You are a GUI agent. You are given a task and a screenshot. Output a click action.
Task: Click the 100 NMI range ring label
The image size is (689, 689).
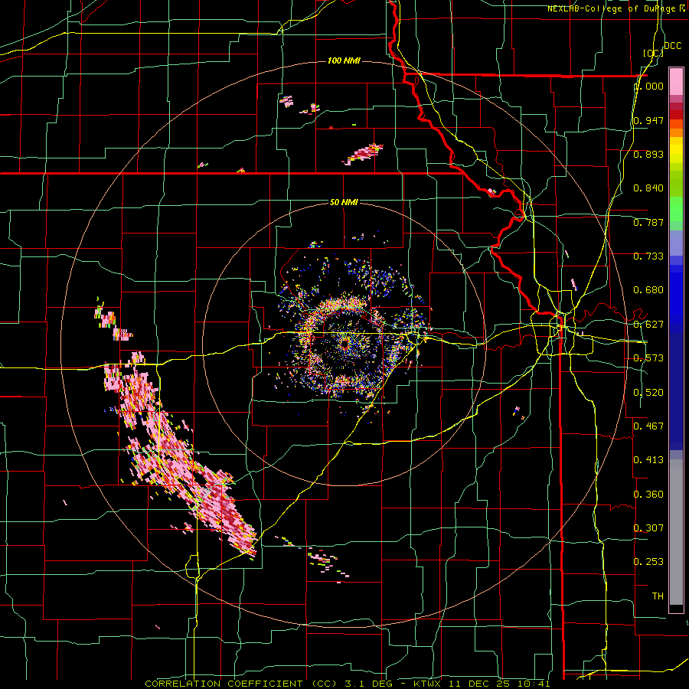[x=344, y=60]
